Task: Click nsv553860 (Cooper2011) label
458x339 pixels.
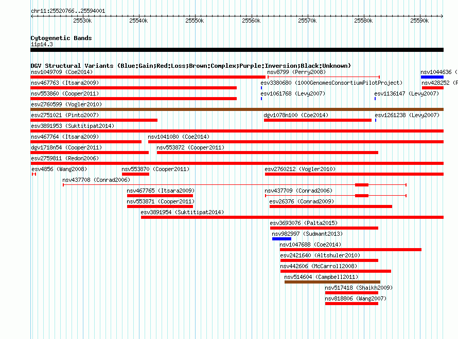Action: (x=65, y=93)
